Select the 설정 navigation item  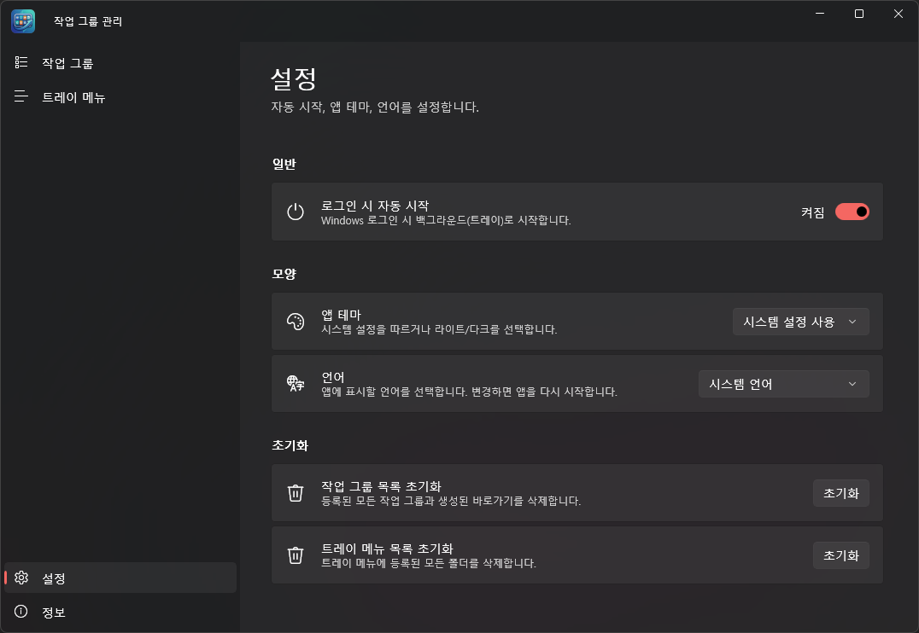[x=120, y=578]
